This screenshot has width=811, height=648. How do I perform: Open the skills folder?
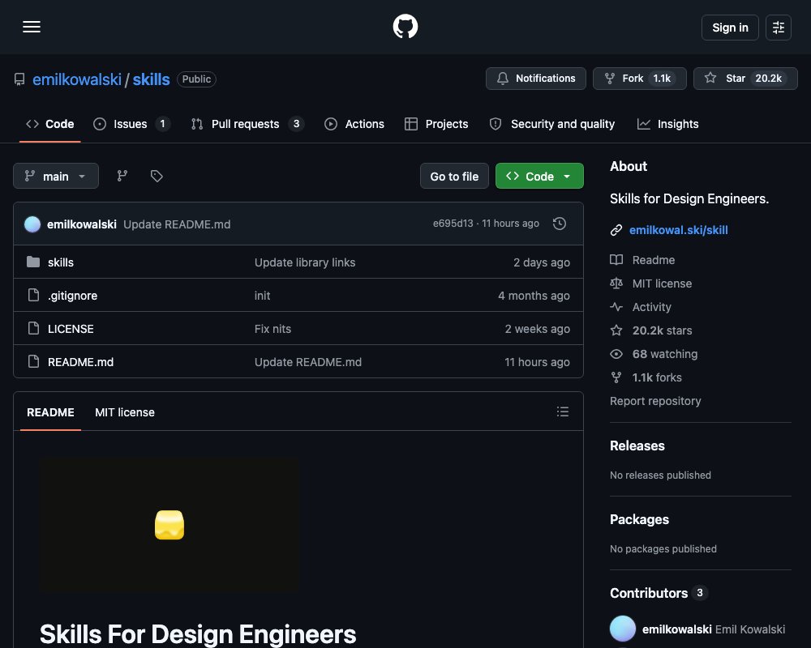61,262
